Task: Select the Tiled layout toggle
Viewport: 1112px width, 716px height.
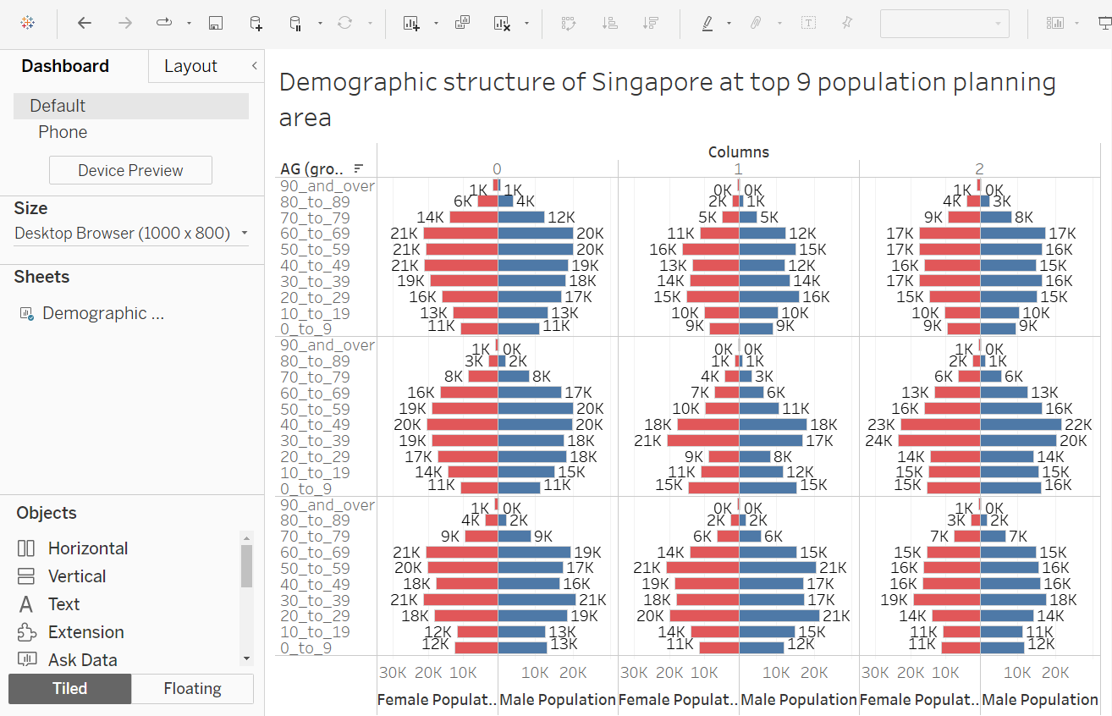Action: pos(70,688)
